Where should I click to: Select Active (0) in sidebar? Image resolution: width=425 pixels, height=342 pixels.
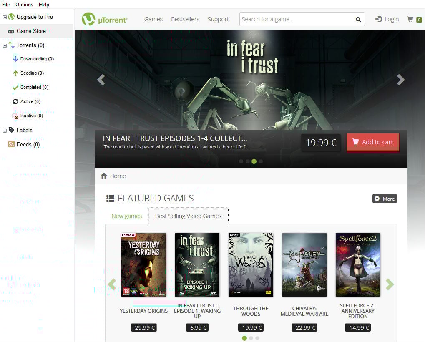pyautogui.click(x=30, y=101)
